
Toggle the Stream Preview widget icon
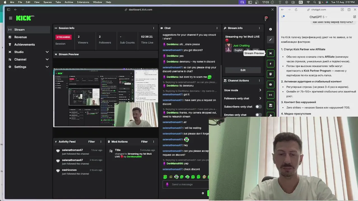270,53
